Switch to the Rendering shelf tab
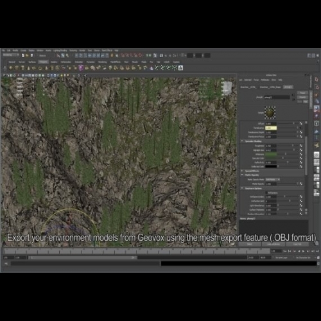The image size is (321, 321). (102, 62)
